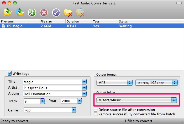184x124 pixels.
Task: Open the Genre dropdown arrow
Action: [74, 110]
